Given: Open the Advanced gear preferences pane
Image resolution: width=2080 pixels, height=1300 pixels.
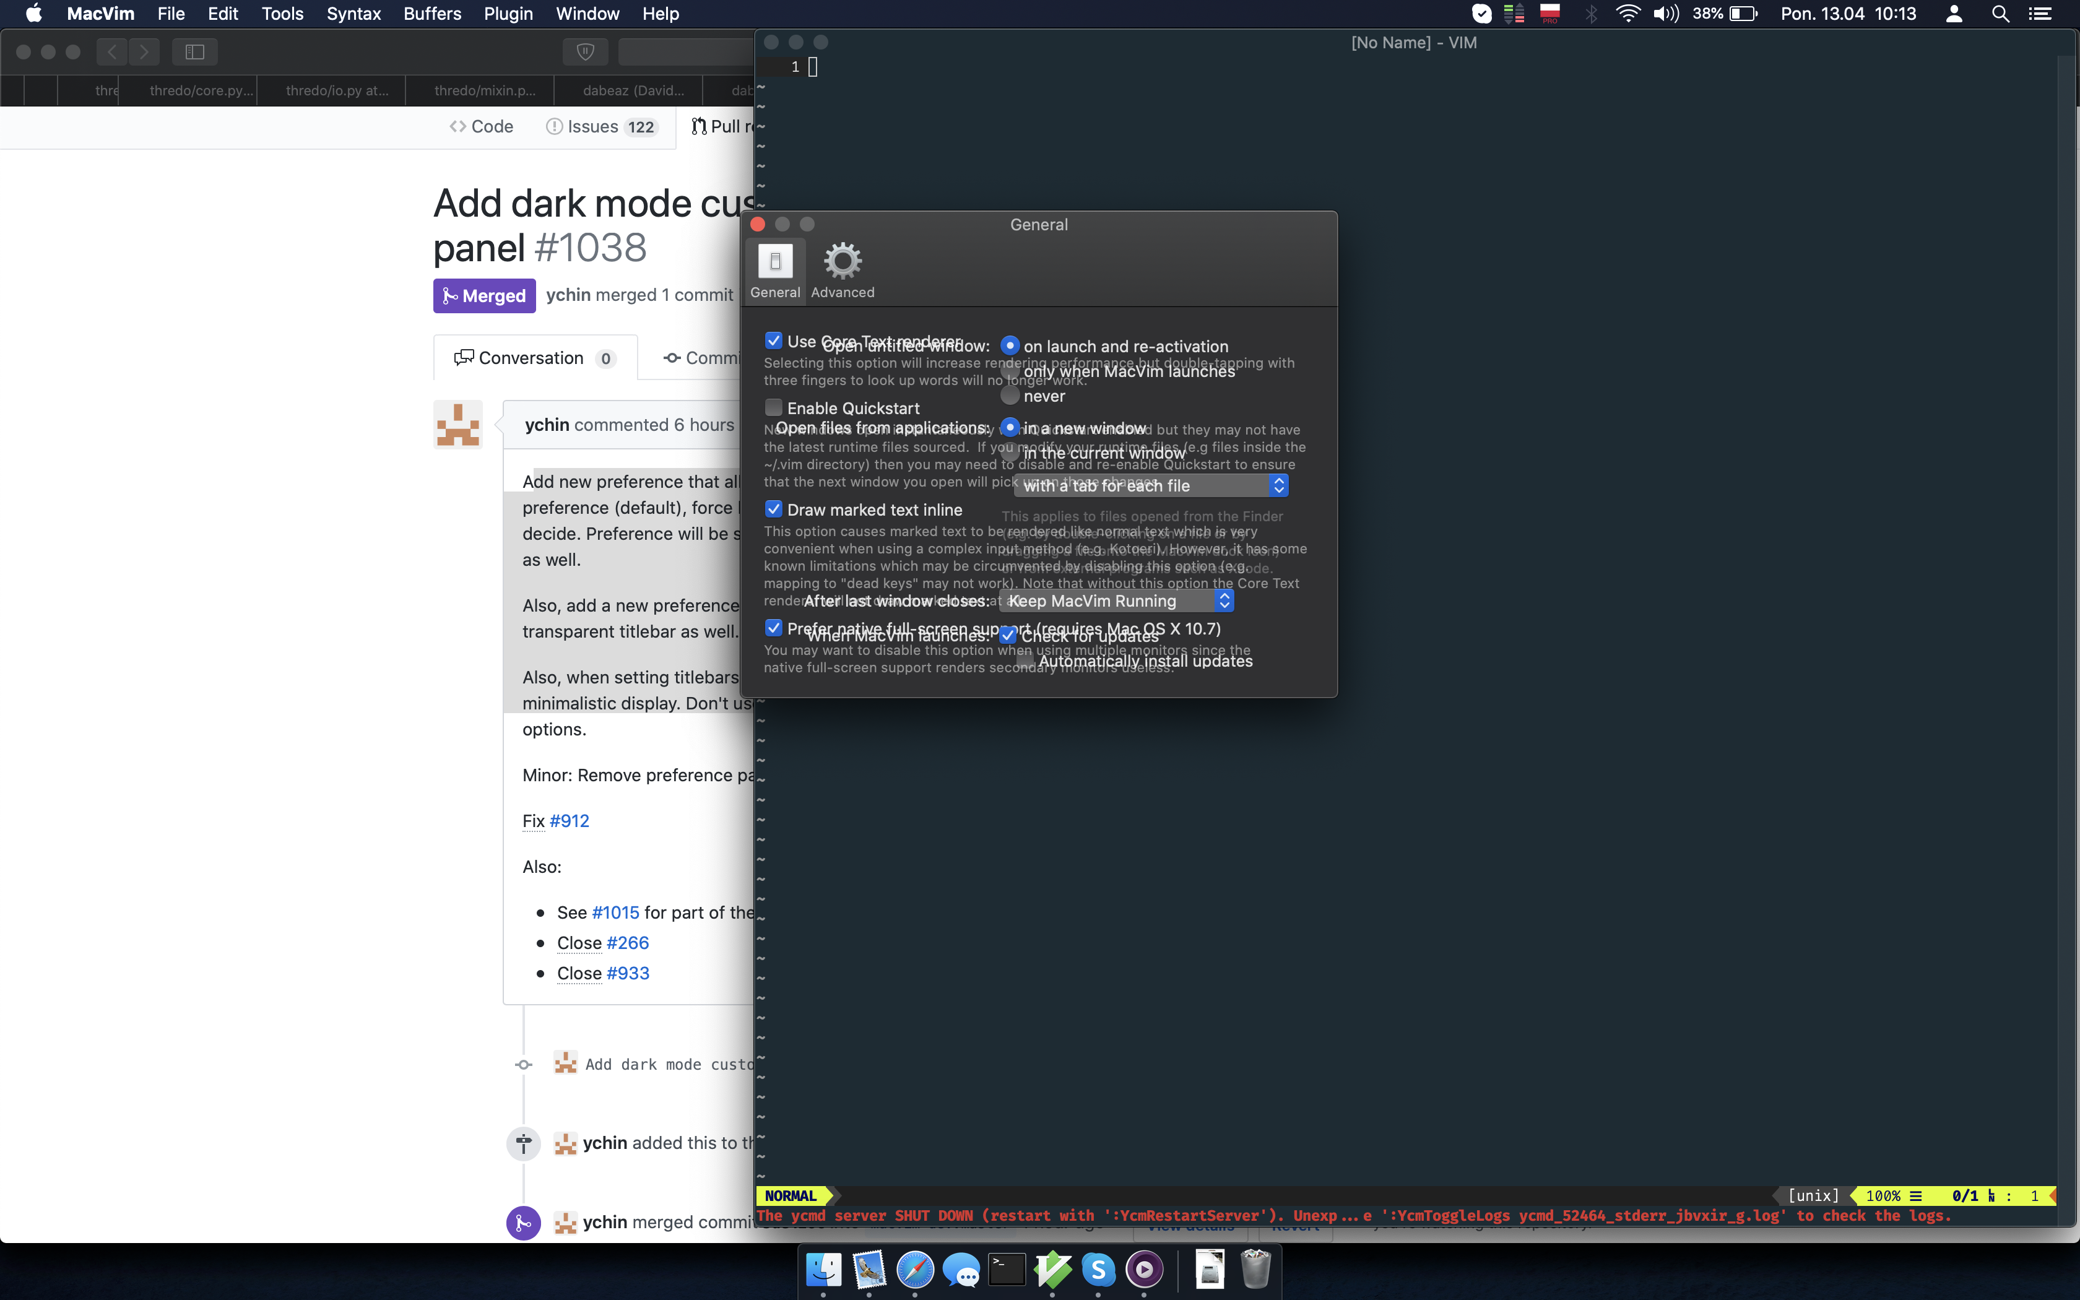Looking at the screenshot, I should click(843, 270).
